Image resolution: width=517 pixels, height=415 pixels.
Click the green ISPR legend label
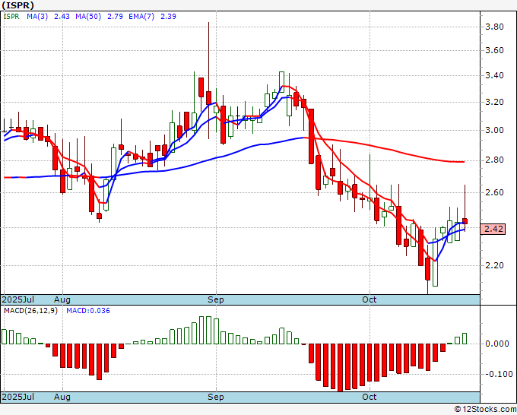pos(11,17)
